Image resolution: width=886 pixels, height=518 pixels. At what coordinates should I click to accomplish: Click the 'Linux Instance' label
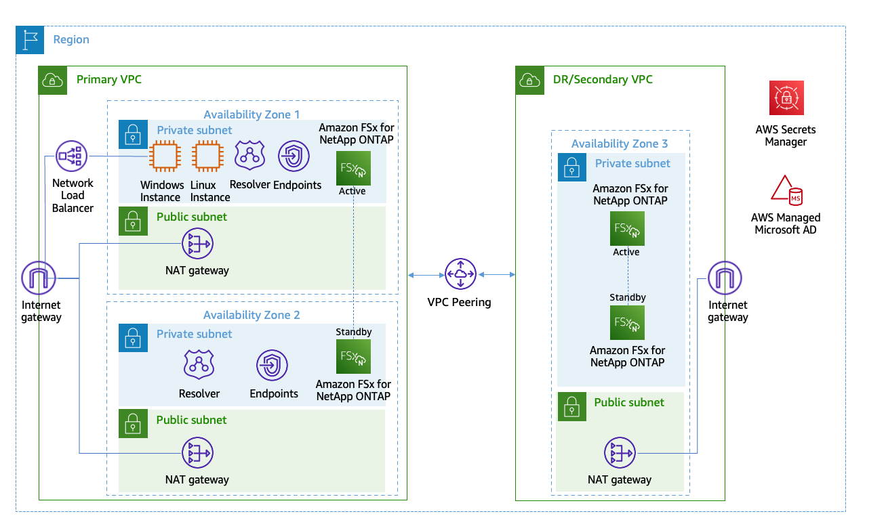click(210, 191)
